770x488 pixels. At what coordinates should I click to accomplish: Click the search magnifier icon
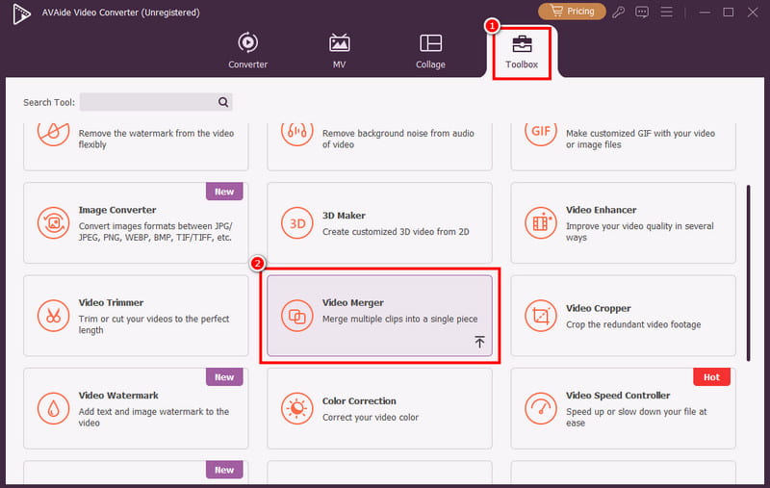click(223, 102)
